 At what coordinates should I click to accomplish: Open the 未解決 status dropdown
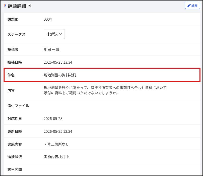click(x=54, y=34)
